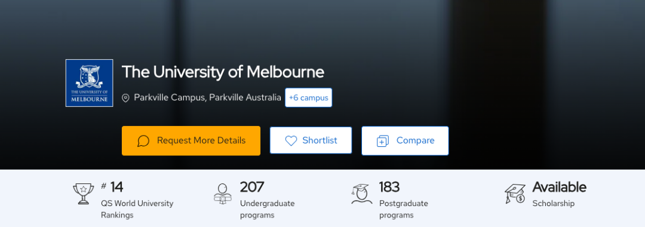Open the Undergraduate programs label
Image resolution: width=645 pixels, height=227 pixels.
click(268, 209)
